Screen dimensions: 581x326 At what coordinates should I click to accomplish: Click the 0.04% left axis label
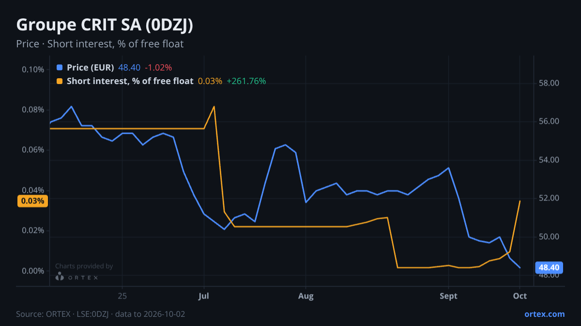(x=33, y=190)
